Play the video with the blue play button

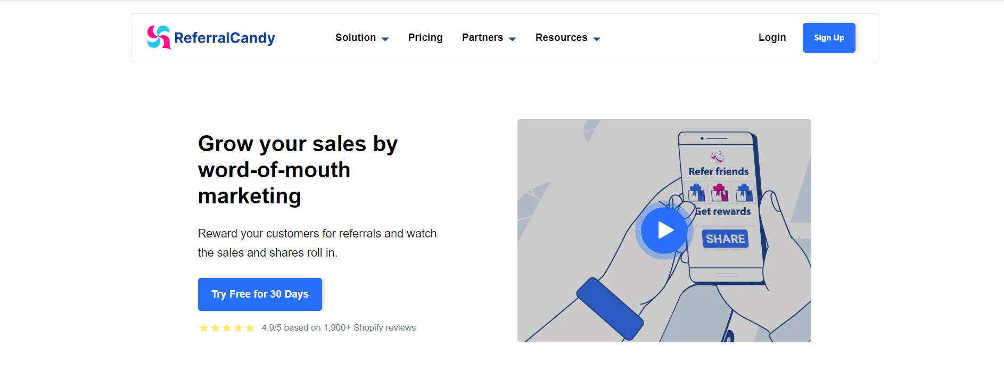pyautogui.click(x=664, y=231)
